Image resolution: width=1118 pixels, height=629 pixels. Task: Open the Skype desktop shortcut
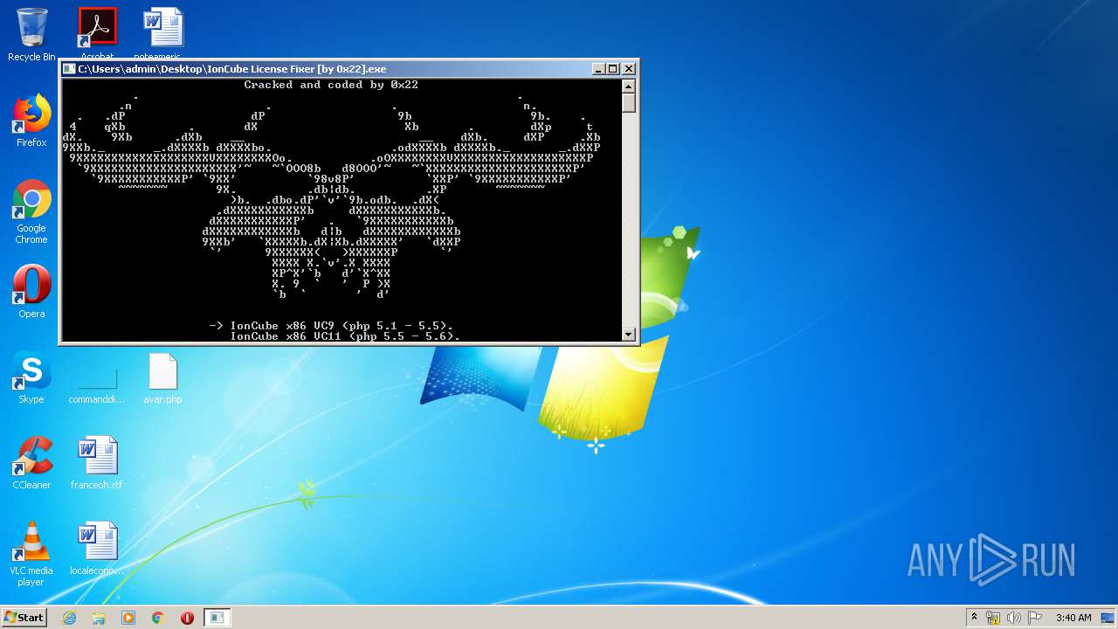tap(31, 377)
